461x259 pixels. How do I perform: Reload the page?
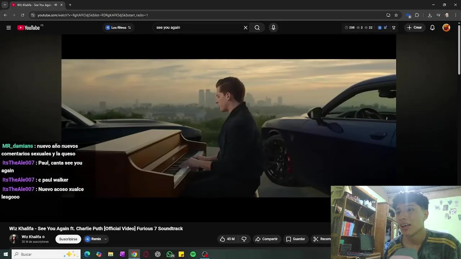click(22, 15)
